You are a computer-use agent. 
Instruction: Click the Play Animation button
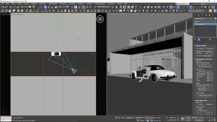172,118
